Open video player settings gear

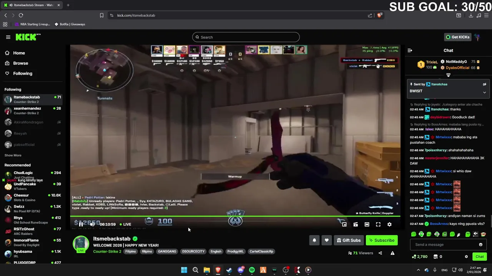389,224
